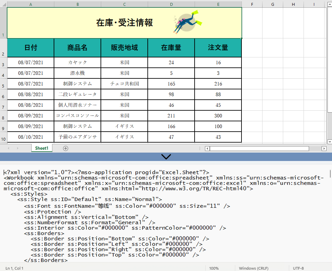Click the right arrow of the horizontal scrollbar
This screenshot has height=271, width=332.
coord(324,148)
